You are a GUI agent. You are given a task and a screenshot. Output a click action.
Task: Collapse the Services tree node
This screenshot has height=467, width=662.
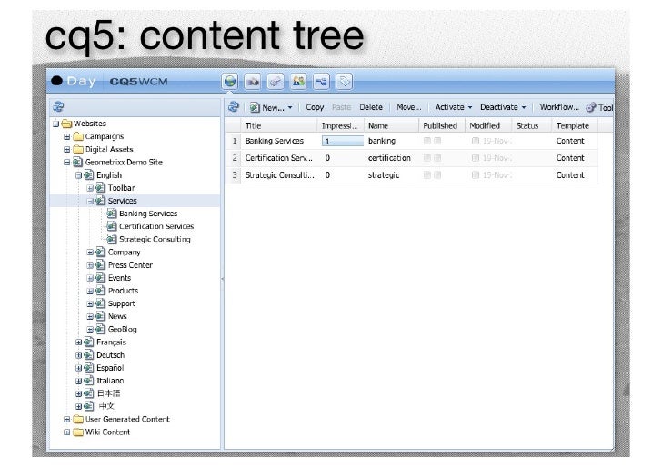90,201
